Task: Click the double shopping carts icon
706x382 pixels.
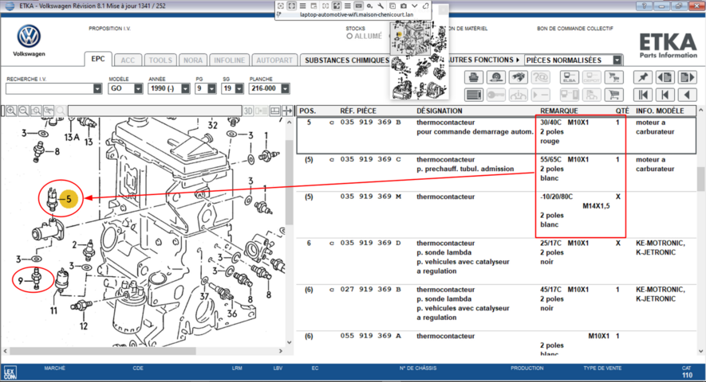Action: coord(614,77)
